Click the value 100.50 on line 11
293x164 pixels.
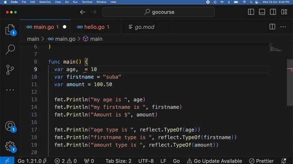click(103, 84)
